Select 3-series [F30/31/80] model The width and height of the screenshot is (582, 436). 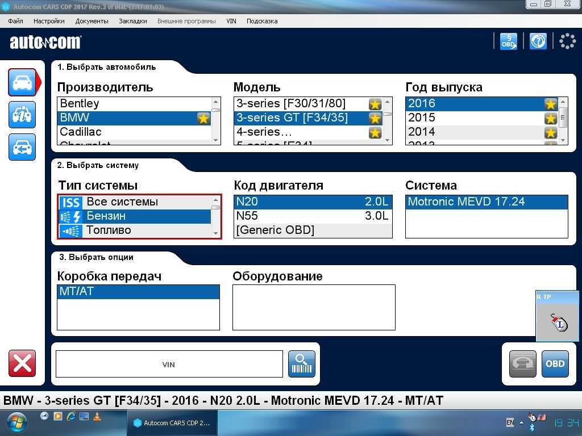(x=309, y=103)
